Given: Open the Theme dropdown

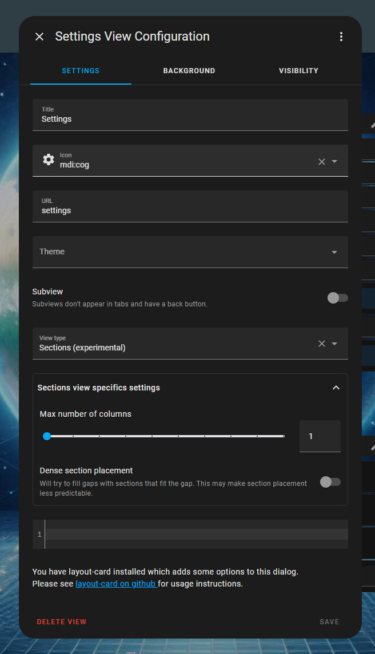Looking at the screenshot, I should click(334, 252).
